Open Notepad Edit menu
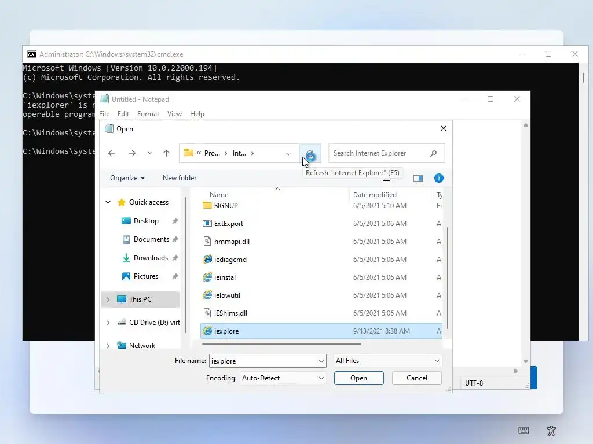 [123, 114]
